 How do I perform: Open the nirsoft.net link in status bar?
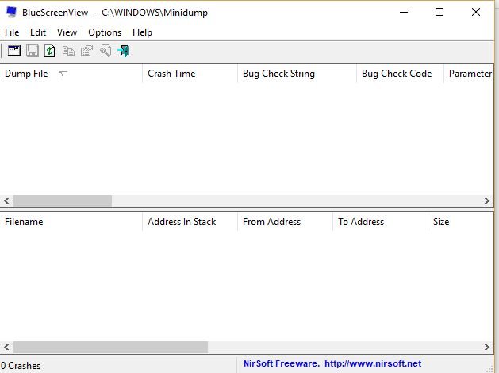[373, 363]
